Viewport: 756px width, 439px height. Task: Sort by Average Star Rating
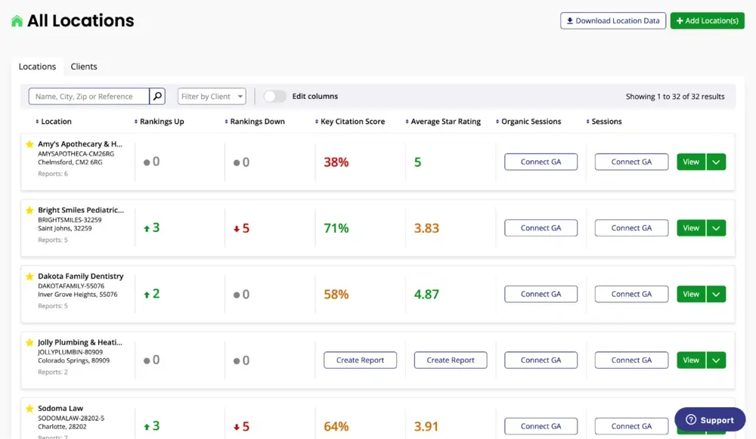pyautogui.click(x=405, y=121)
